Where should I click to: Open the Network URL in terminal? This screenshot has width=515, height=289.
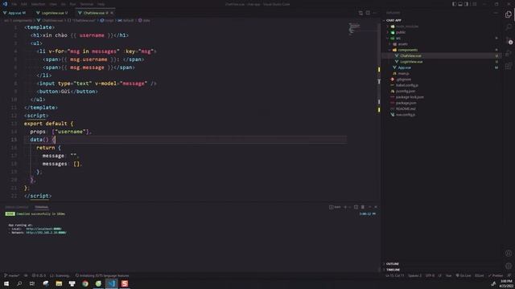[46, 232]
